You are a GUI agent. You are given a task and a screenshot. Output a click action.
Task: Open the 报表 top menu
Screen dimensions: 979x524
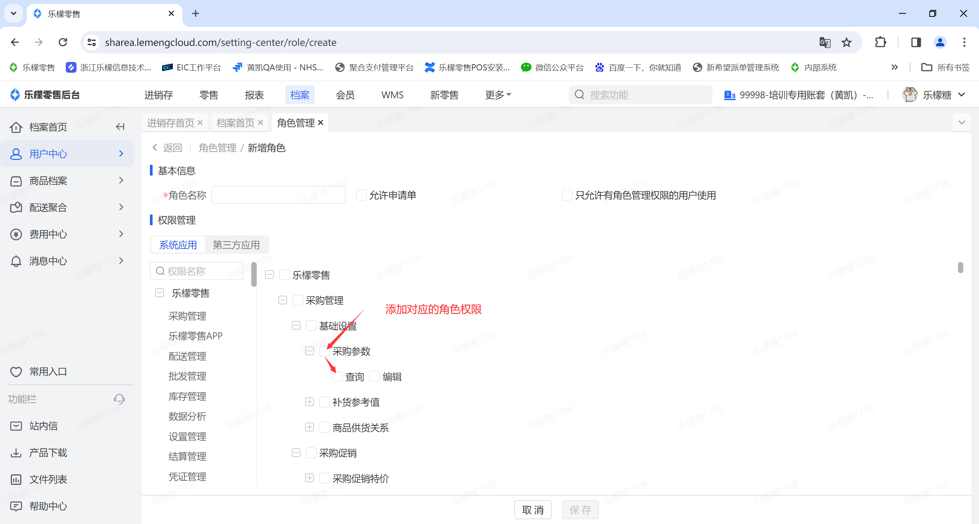tap(254, 94)
